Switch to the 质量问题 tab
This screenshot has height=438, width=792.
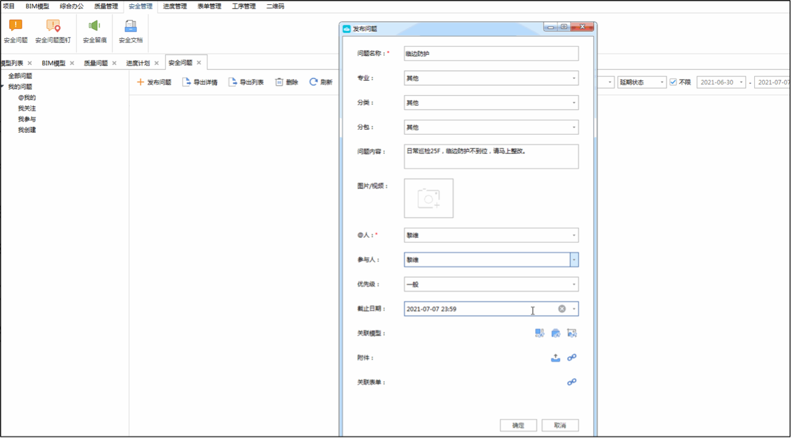(x=96, y=63)
